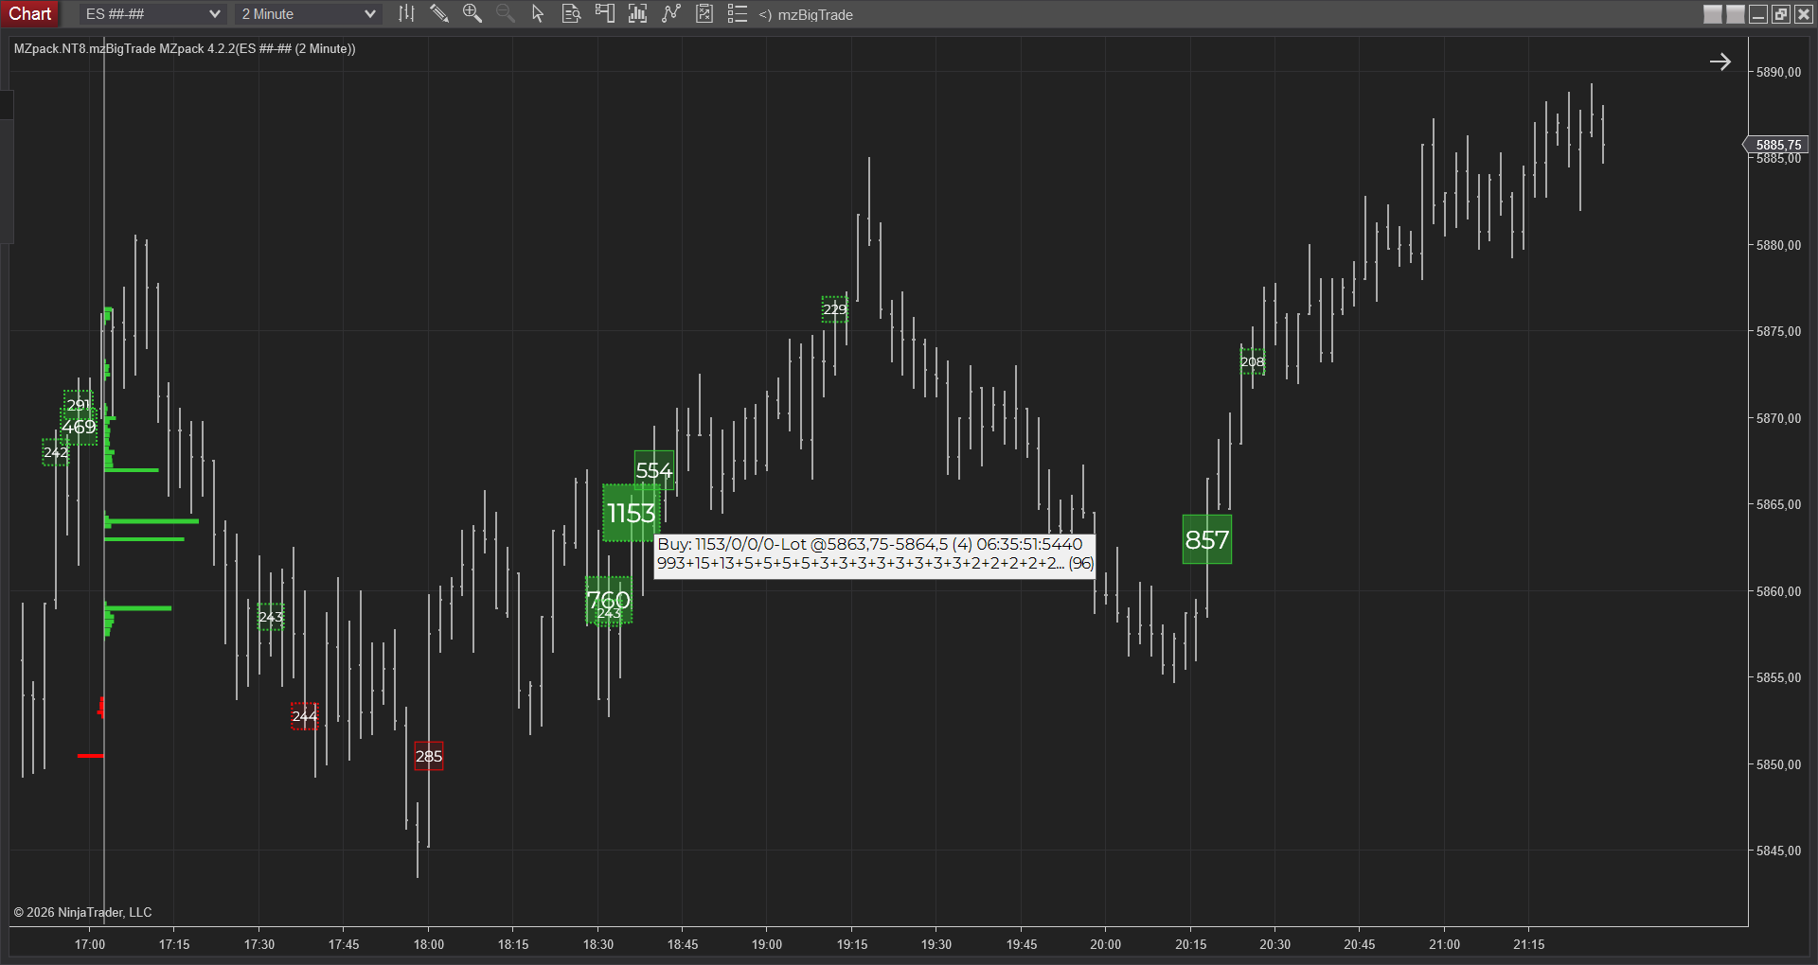Select the 760 green trade marker
Viewport: 1818px width, 965px height.
[x=609, y=600]
